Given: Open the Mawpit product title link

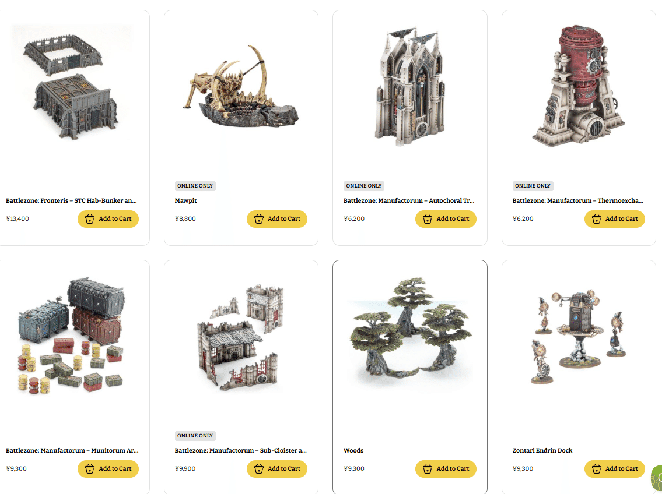Looking at the screenshot, I should pyautogui.click(x=185, y=200).
